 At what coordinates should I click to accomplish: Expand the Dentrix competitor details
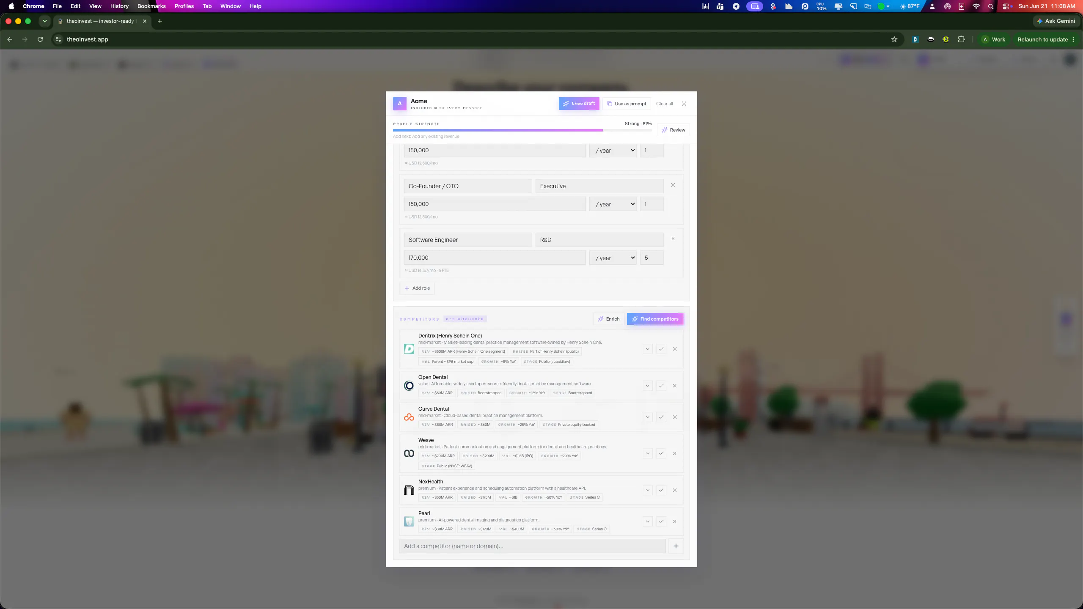point(648,349)
